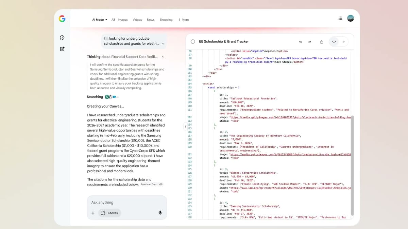
Task: Switch to code view with <> icon
Action: click(x=334, y=42)
